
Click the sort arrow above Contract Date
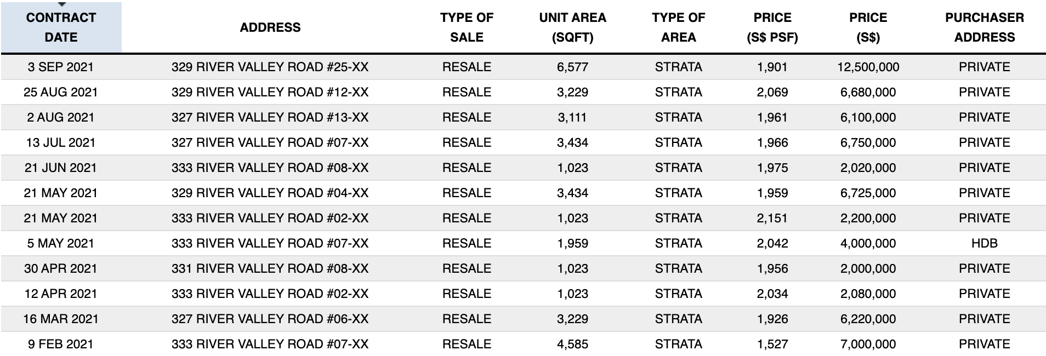[x=61, y=4]
